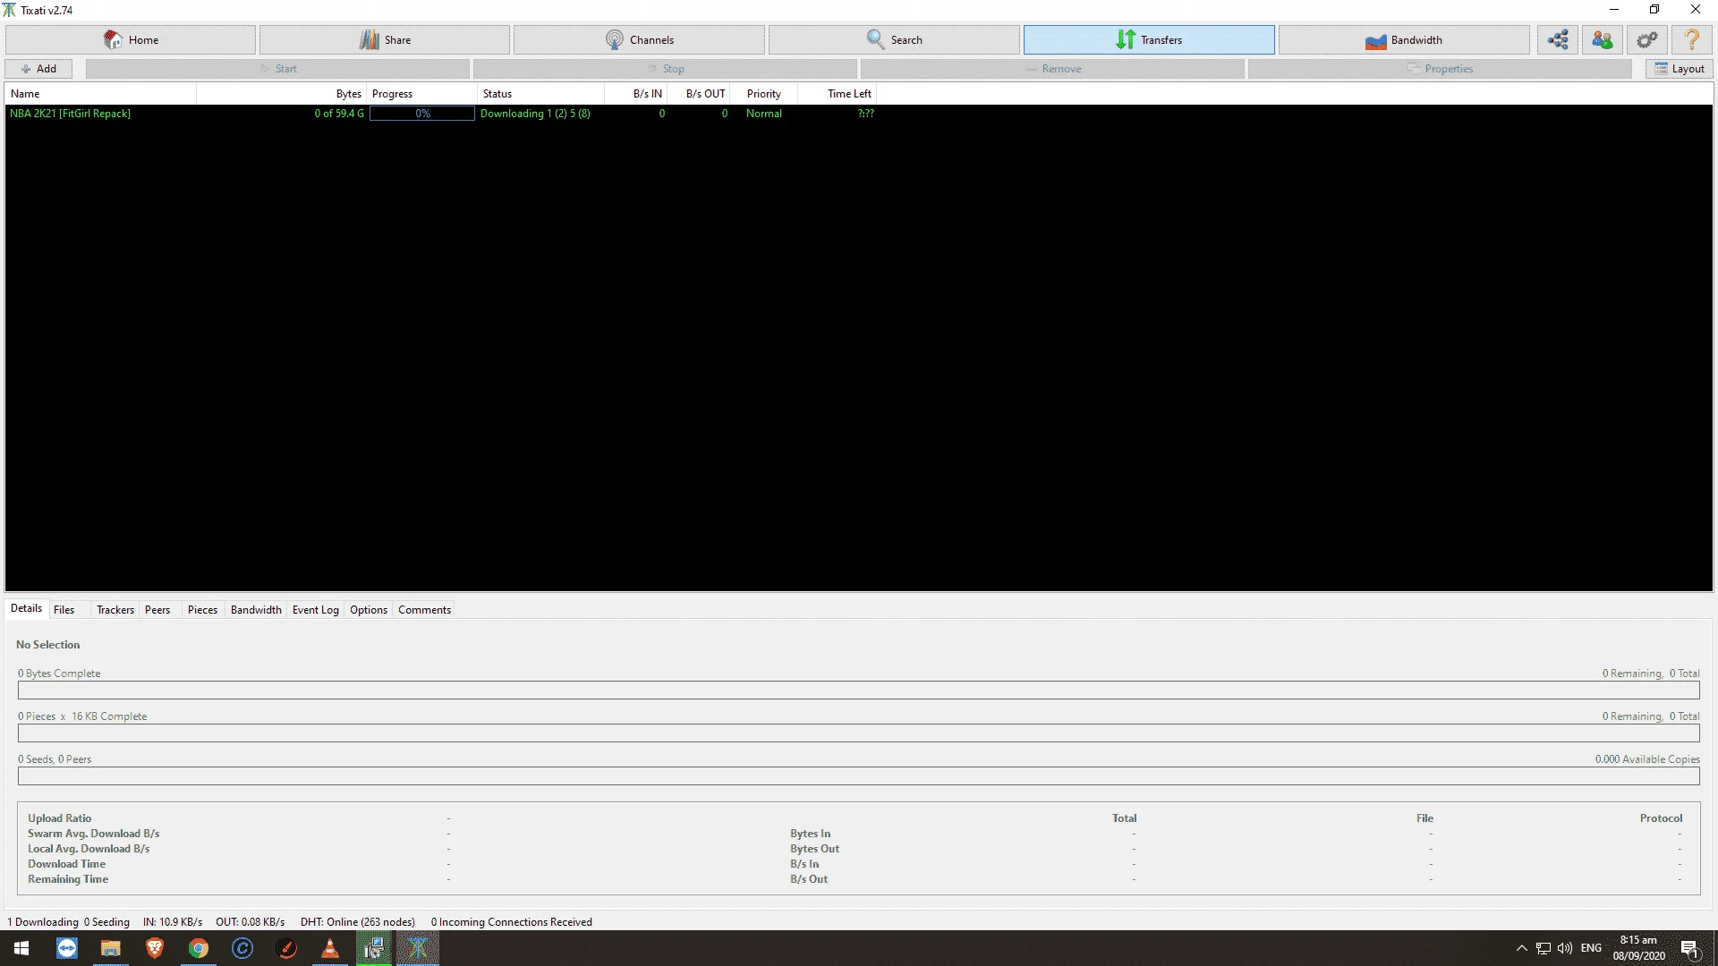Sort by the Progress column header

tap(422, 94)
